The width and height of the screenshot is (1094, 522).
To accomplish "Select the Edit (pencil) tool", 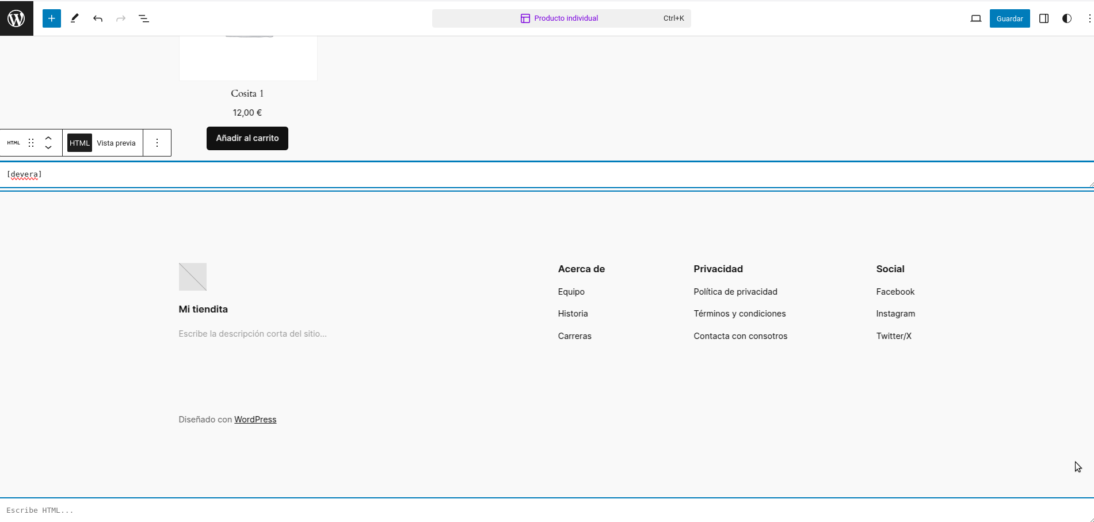I will tap(74, 18).
